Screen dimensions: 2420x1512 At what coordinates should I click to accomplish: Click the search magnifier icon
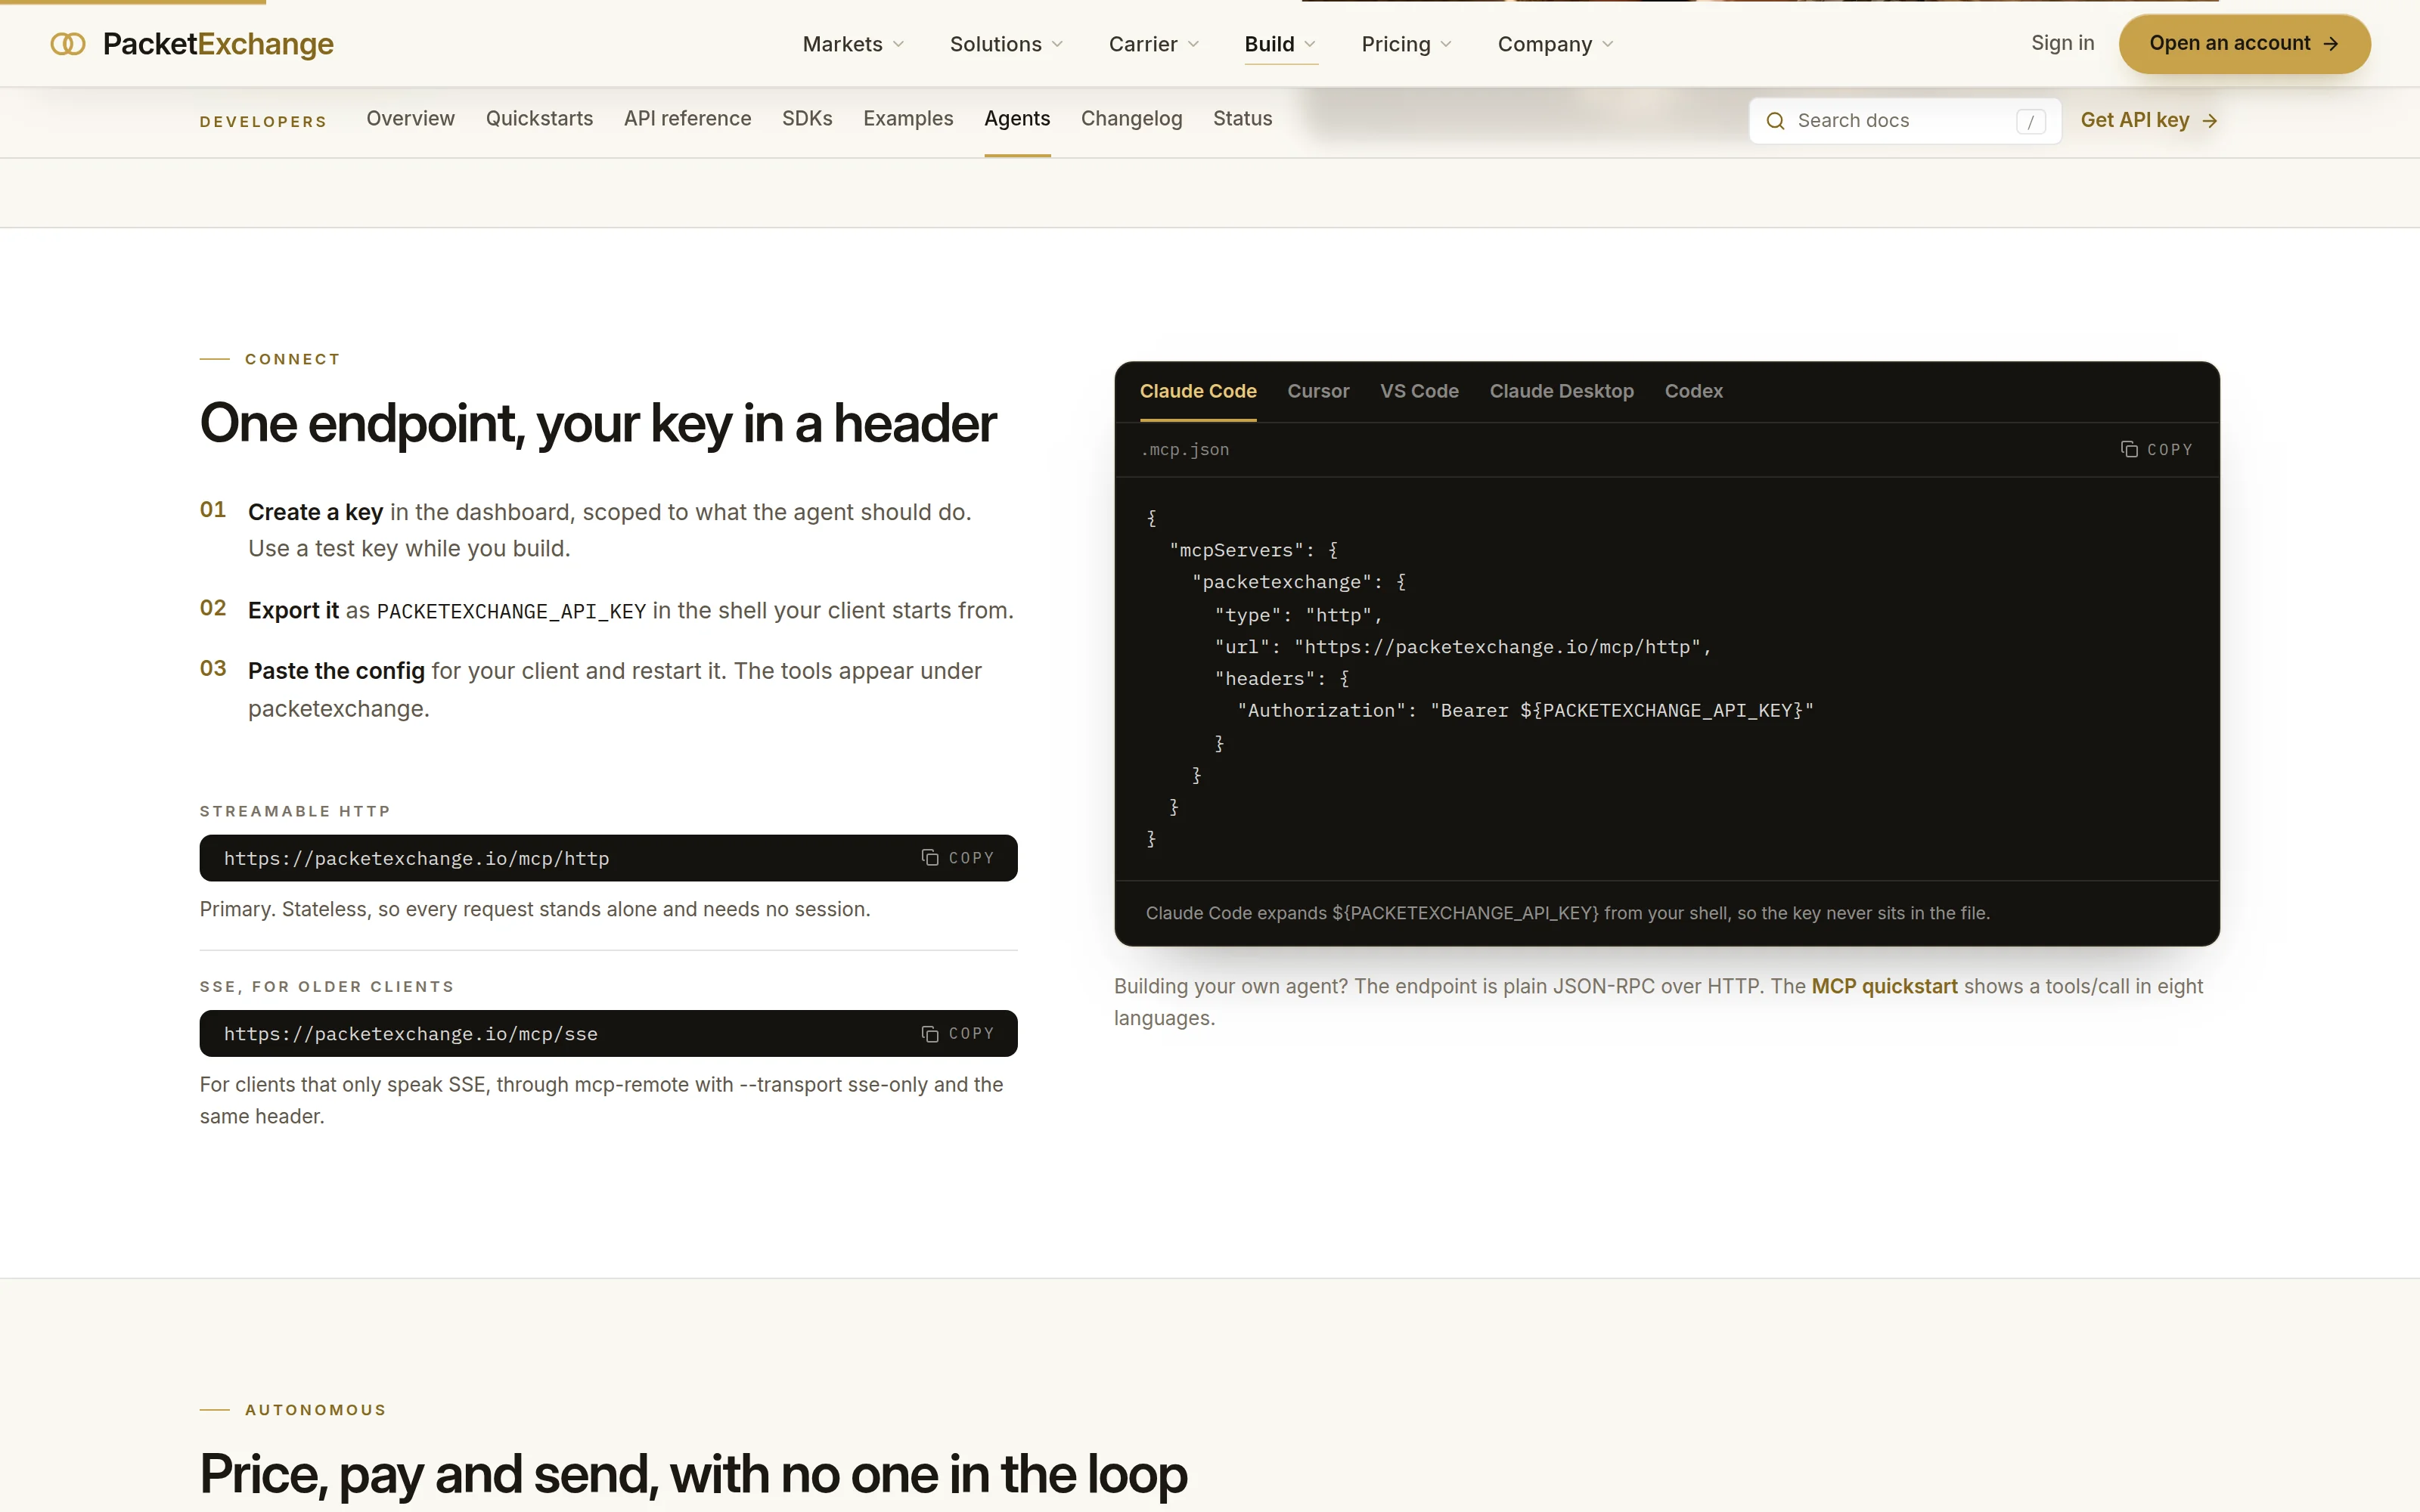[1775, 121]
